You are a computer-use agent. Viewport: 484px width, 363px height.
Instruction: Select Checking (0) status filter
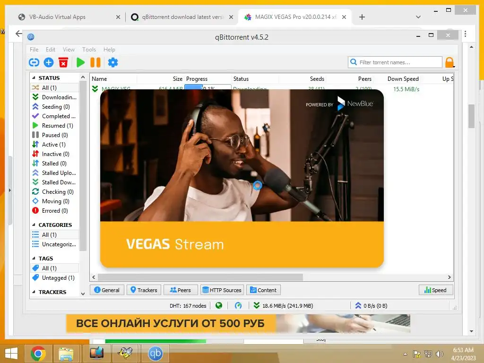point(55,192)
